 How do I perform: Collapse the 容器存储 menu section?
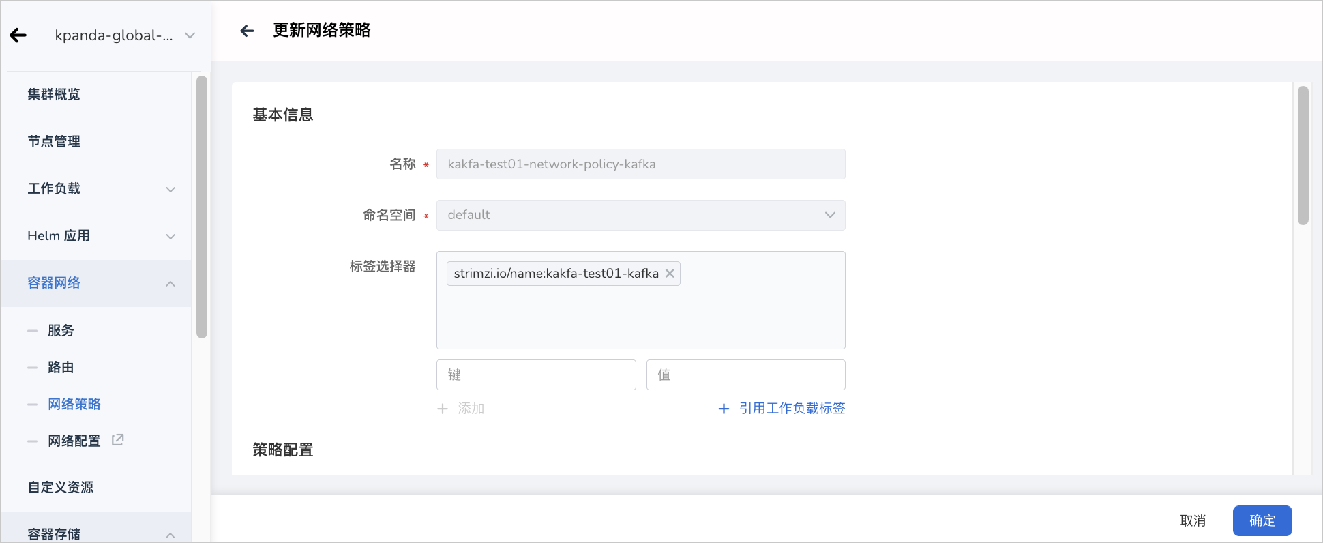95,533
